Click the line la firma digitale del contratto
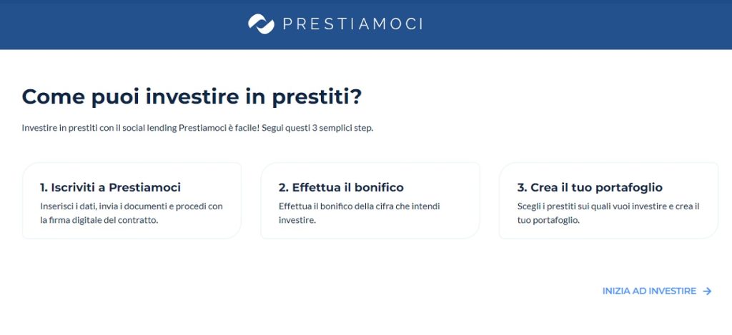 click(99, 220)
